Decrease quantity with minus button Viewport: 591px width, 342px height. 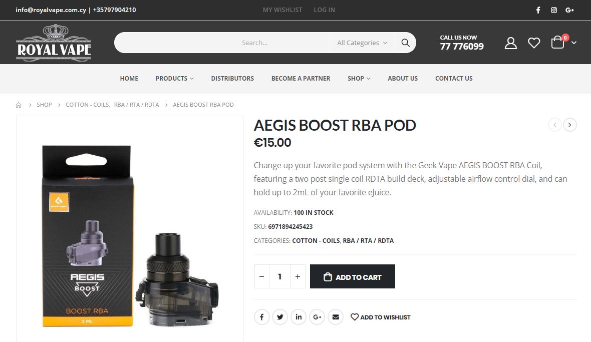[x=261, y=276]
